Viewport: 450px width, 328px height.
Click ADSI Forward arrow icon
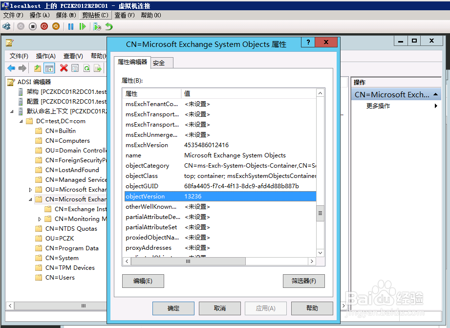tap(22, 68)
